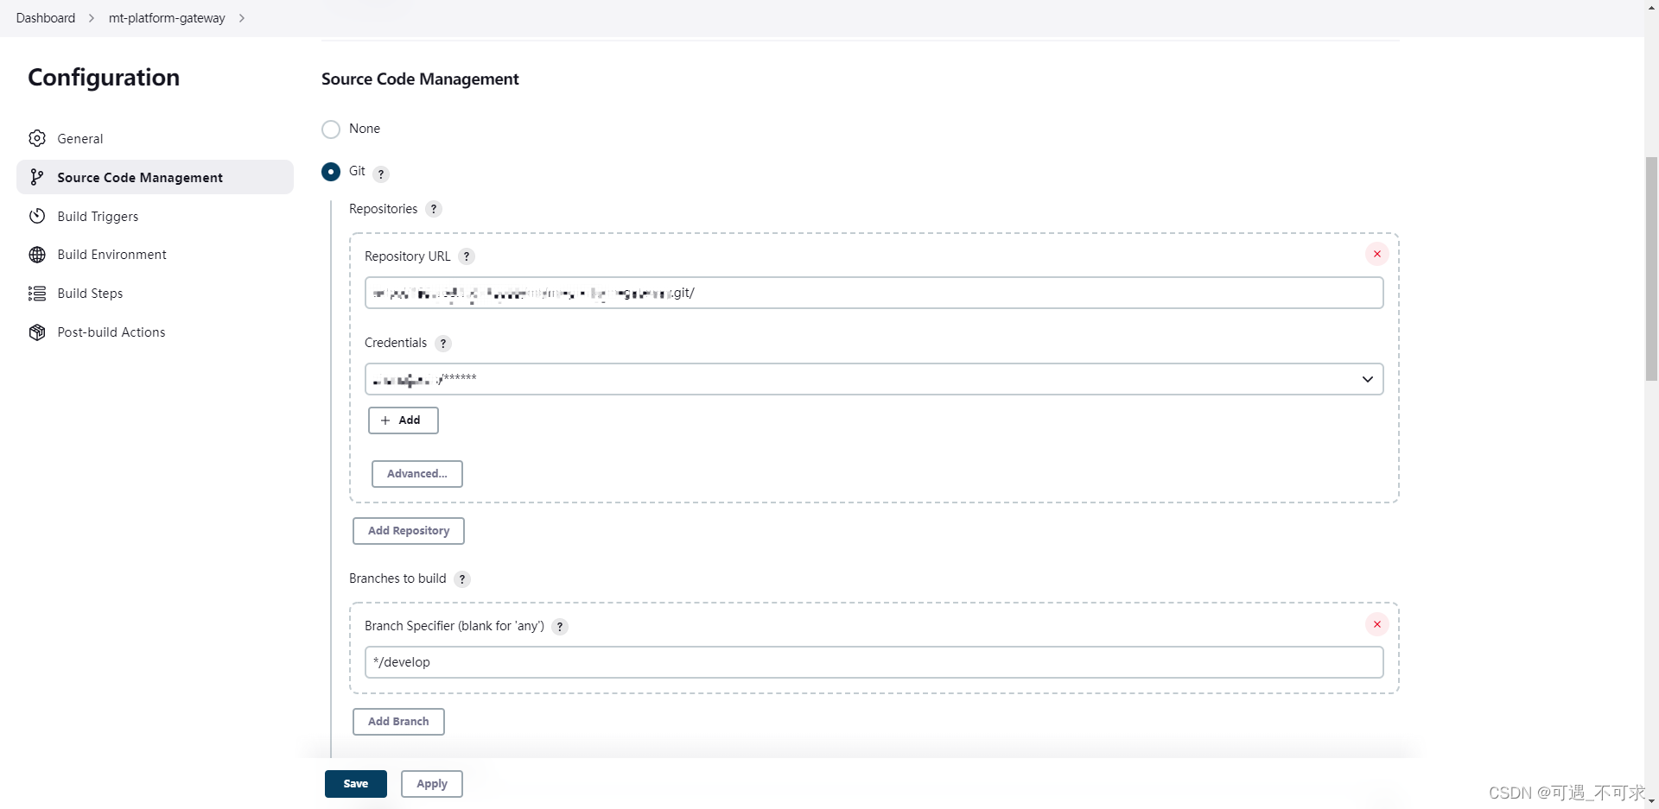Click Add Branch button

coord(398,722)
